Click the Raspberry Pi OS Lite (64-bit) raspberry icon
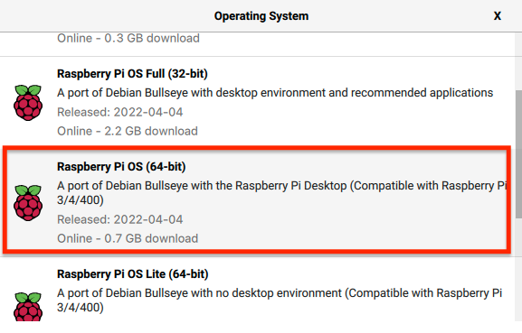 (x=28, y=307)
